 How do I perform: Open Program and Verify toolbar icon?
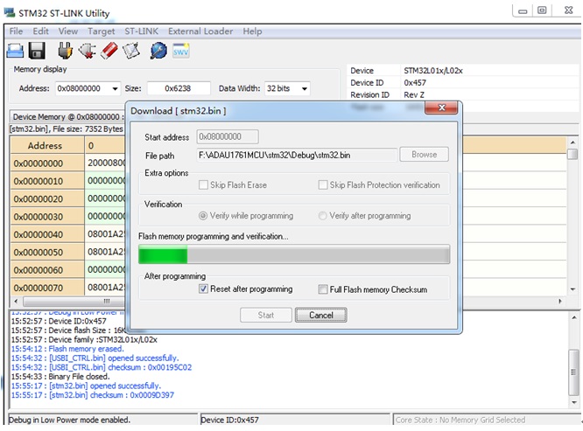[x=131, y=51]
